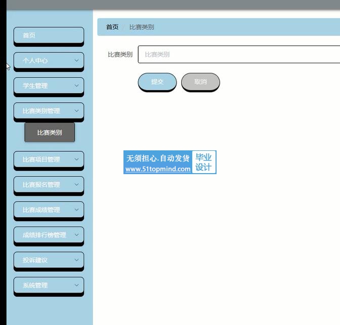Collapse the 比赛类别管理 chevron
This screenshot has height=325, width=340.
[76, 111]
